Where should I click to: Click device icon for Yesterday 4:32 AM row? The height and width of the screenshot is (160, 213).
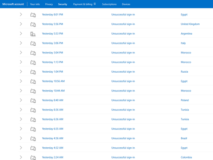(33, 148)
